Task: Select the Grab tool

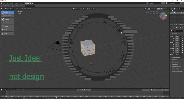Action: [8, 23]
